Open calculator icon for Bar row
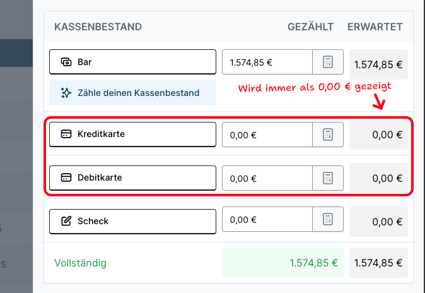The image size is (425, 293). tap(328, 62)
